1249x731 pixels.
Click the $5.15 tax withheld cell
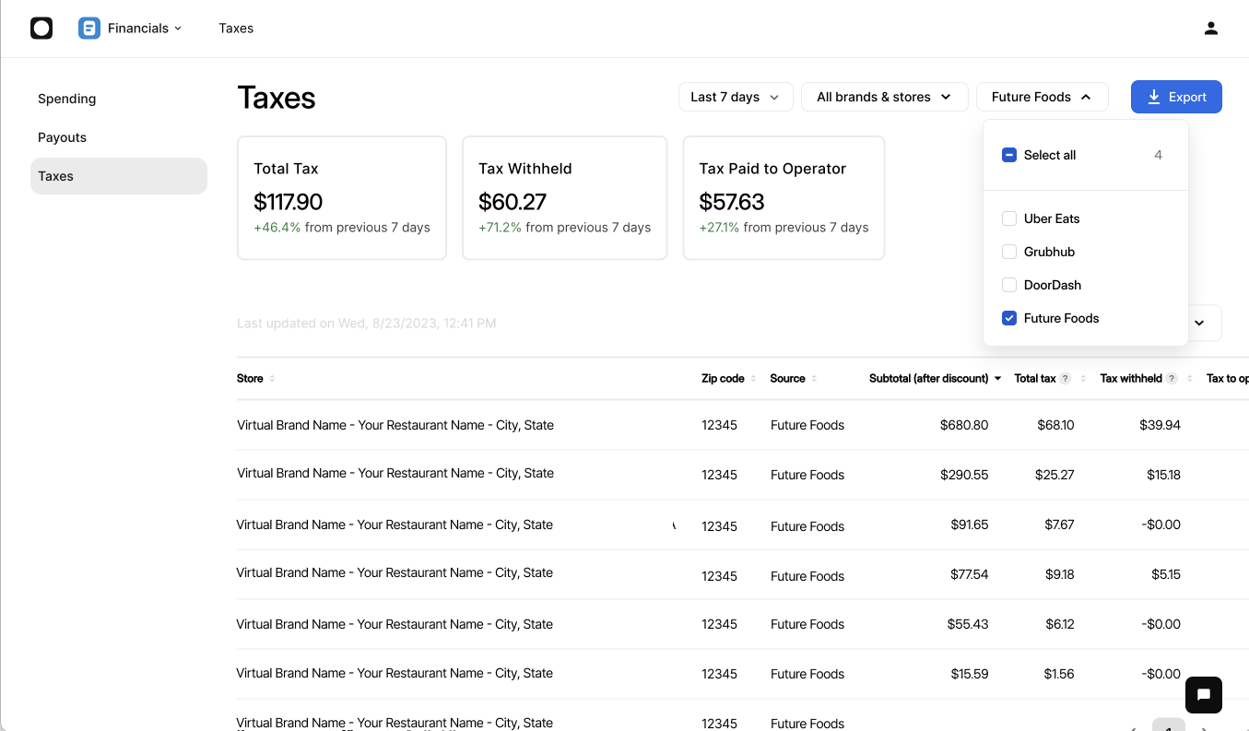pyautogui.click(x=1166, y=574)
